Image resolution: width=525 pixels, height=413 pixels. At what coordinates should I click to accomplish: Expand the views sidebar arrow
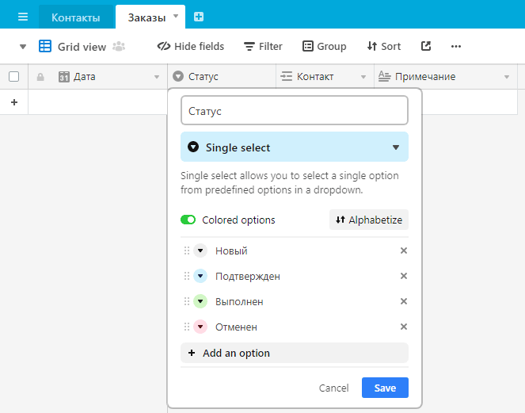pyautogui.click(x=23, y=47)
